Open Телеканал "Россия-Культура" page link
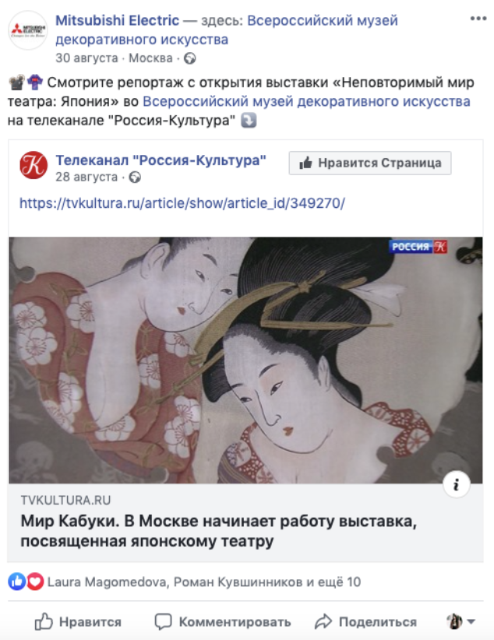 [x=161, y=160]
